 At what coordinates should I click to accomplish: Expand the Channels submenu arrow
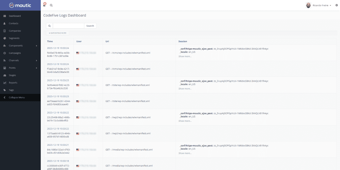tap(37, 60)
